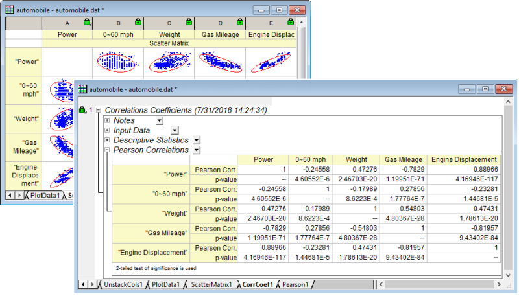Viewport: 519px width, 296px height.
Task: Click the -0.54803 value in the "Weight" row
Action: (x=403, y=209)
